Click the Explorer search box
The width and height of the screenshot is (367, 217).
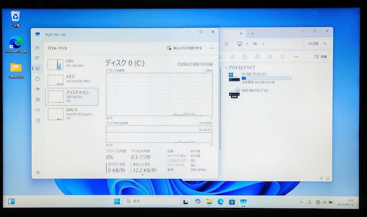(317, 44)
